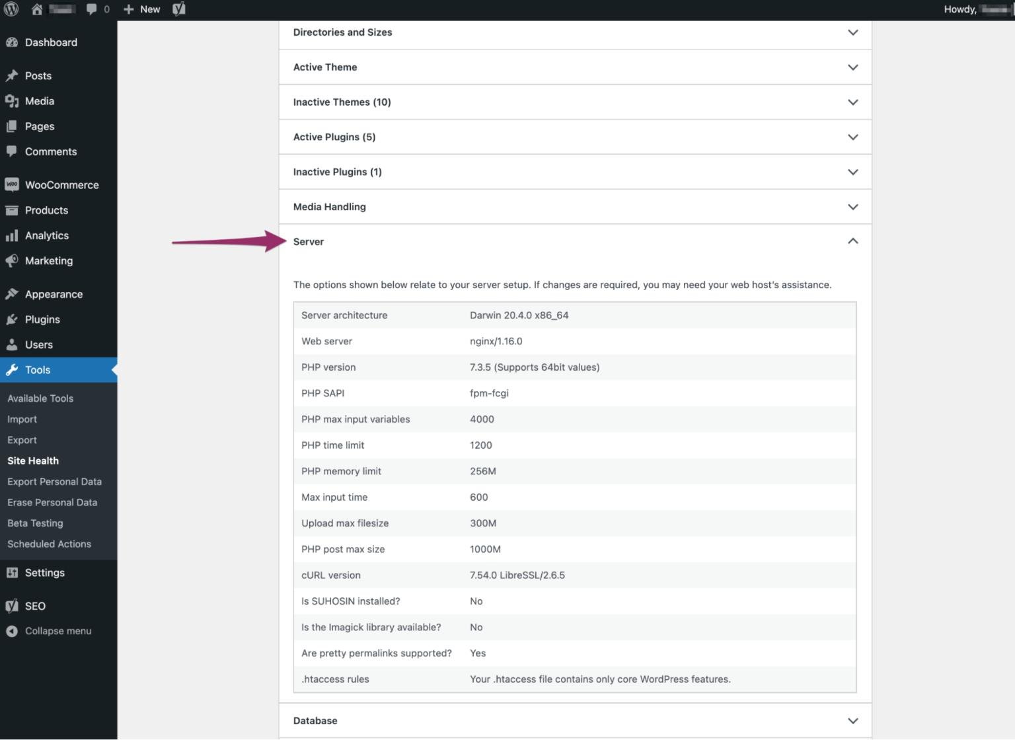The height and width of the screenshot is (740, 1015).
Task: Collapse the Server section
Action: coord(575,242)
